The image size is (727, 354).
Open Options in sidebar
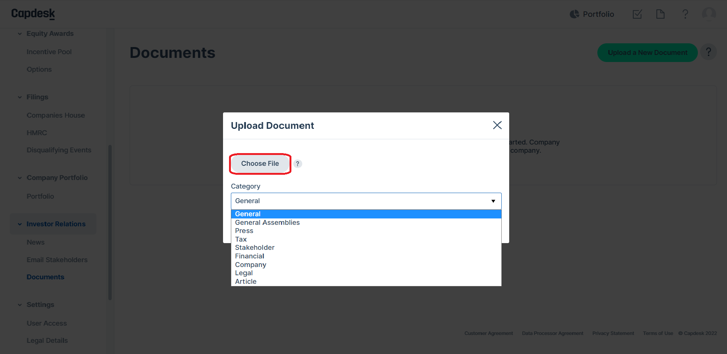[39, 69]
